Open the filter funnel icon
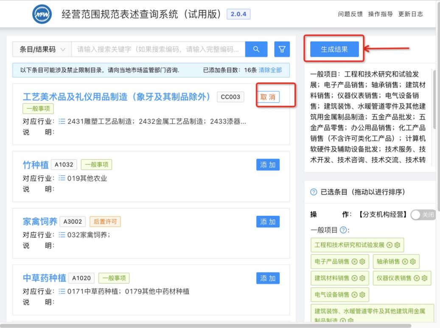The image size is (440, 328). tap(281, 50)
